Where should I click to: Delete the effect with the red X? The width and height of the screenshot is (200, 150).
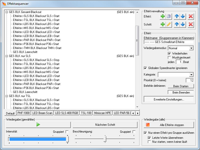point(191,16)
